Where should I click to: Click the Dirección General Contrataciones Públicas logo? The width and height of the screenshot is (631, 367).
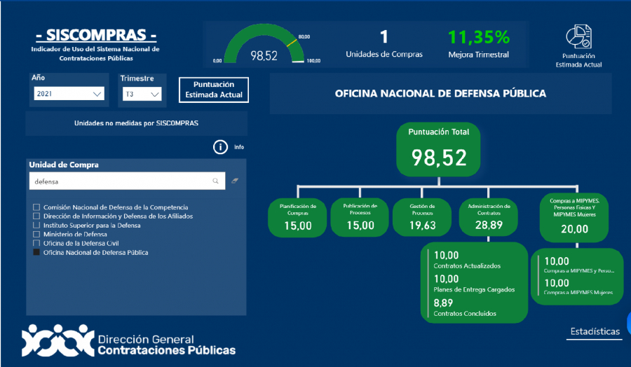pos(129,340)
